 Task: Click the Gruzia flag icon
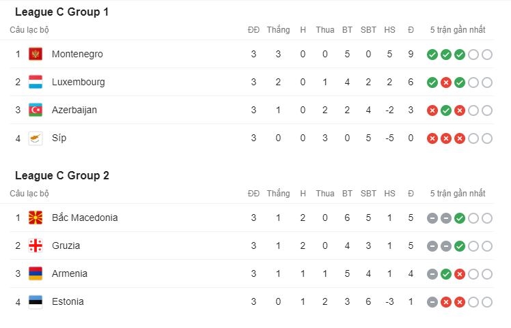pos(36,245)
